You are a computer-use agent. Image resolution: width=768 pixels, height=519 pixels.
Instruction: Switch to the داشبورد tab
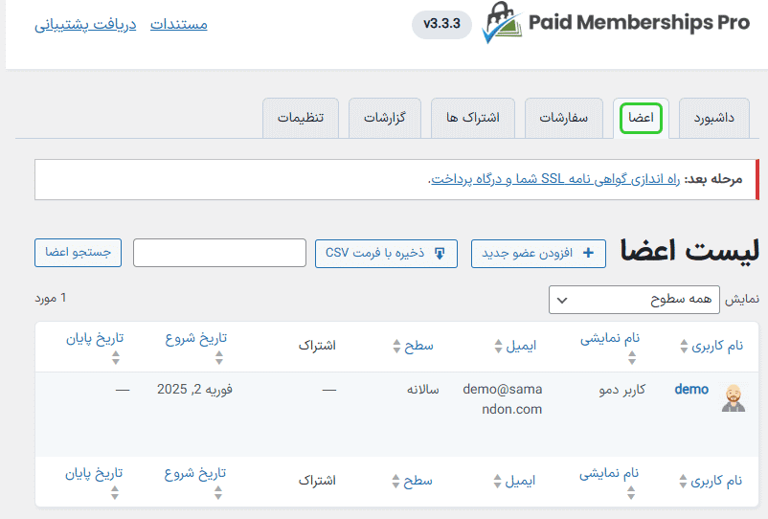coord(714,118)
